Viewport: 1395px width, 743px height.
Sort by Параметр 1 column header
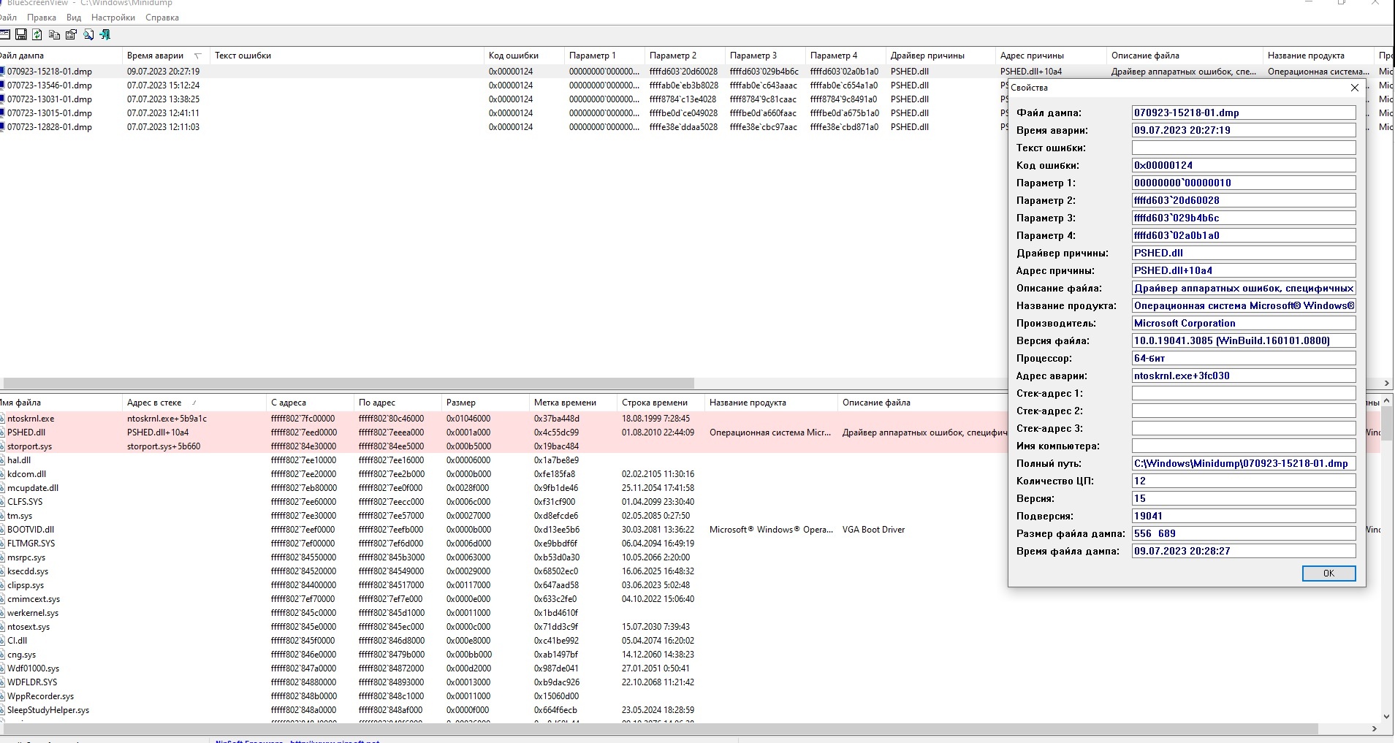tap(604, 56)
